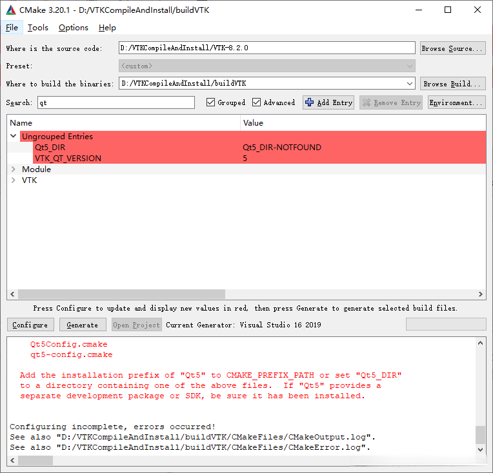The height and width of the screenshot is (473, 493).
Task: Click the Environment button
Action: click(x=456, y=102)
